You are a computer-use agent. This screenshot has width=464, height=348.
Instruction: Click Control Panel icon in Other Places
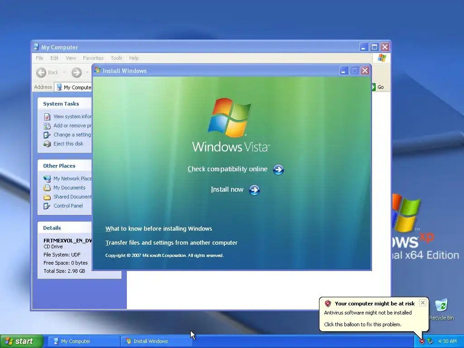(47, 206)
